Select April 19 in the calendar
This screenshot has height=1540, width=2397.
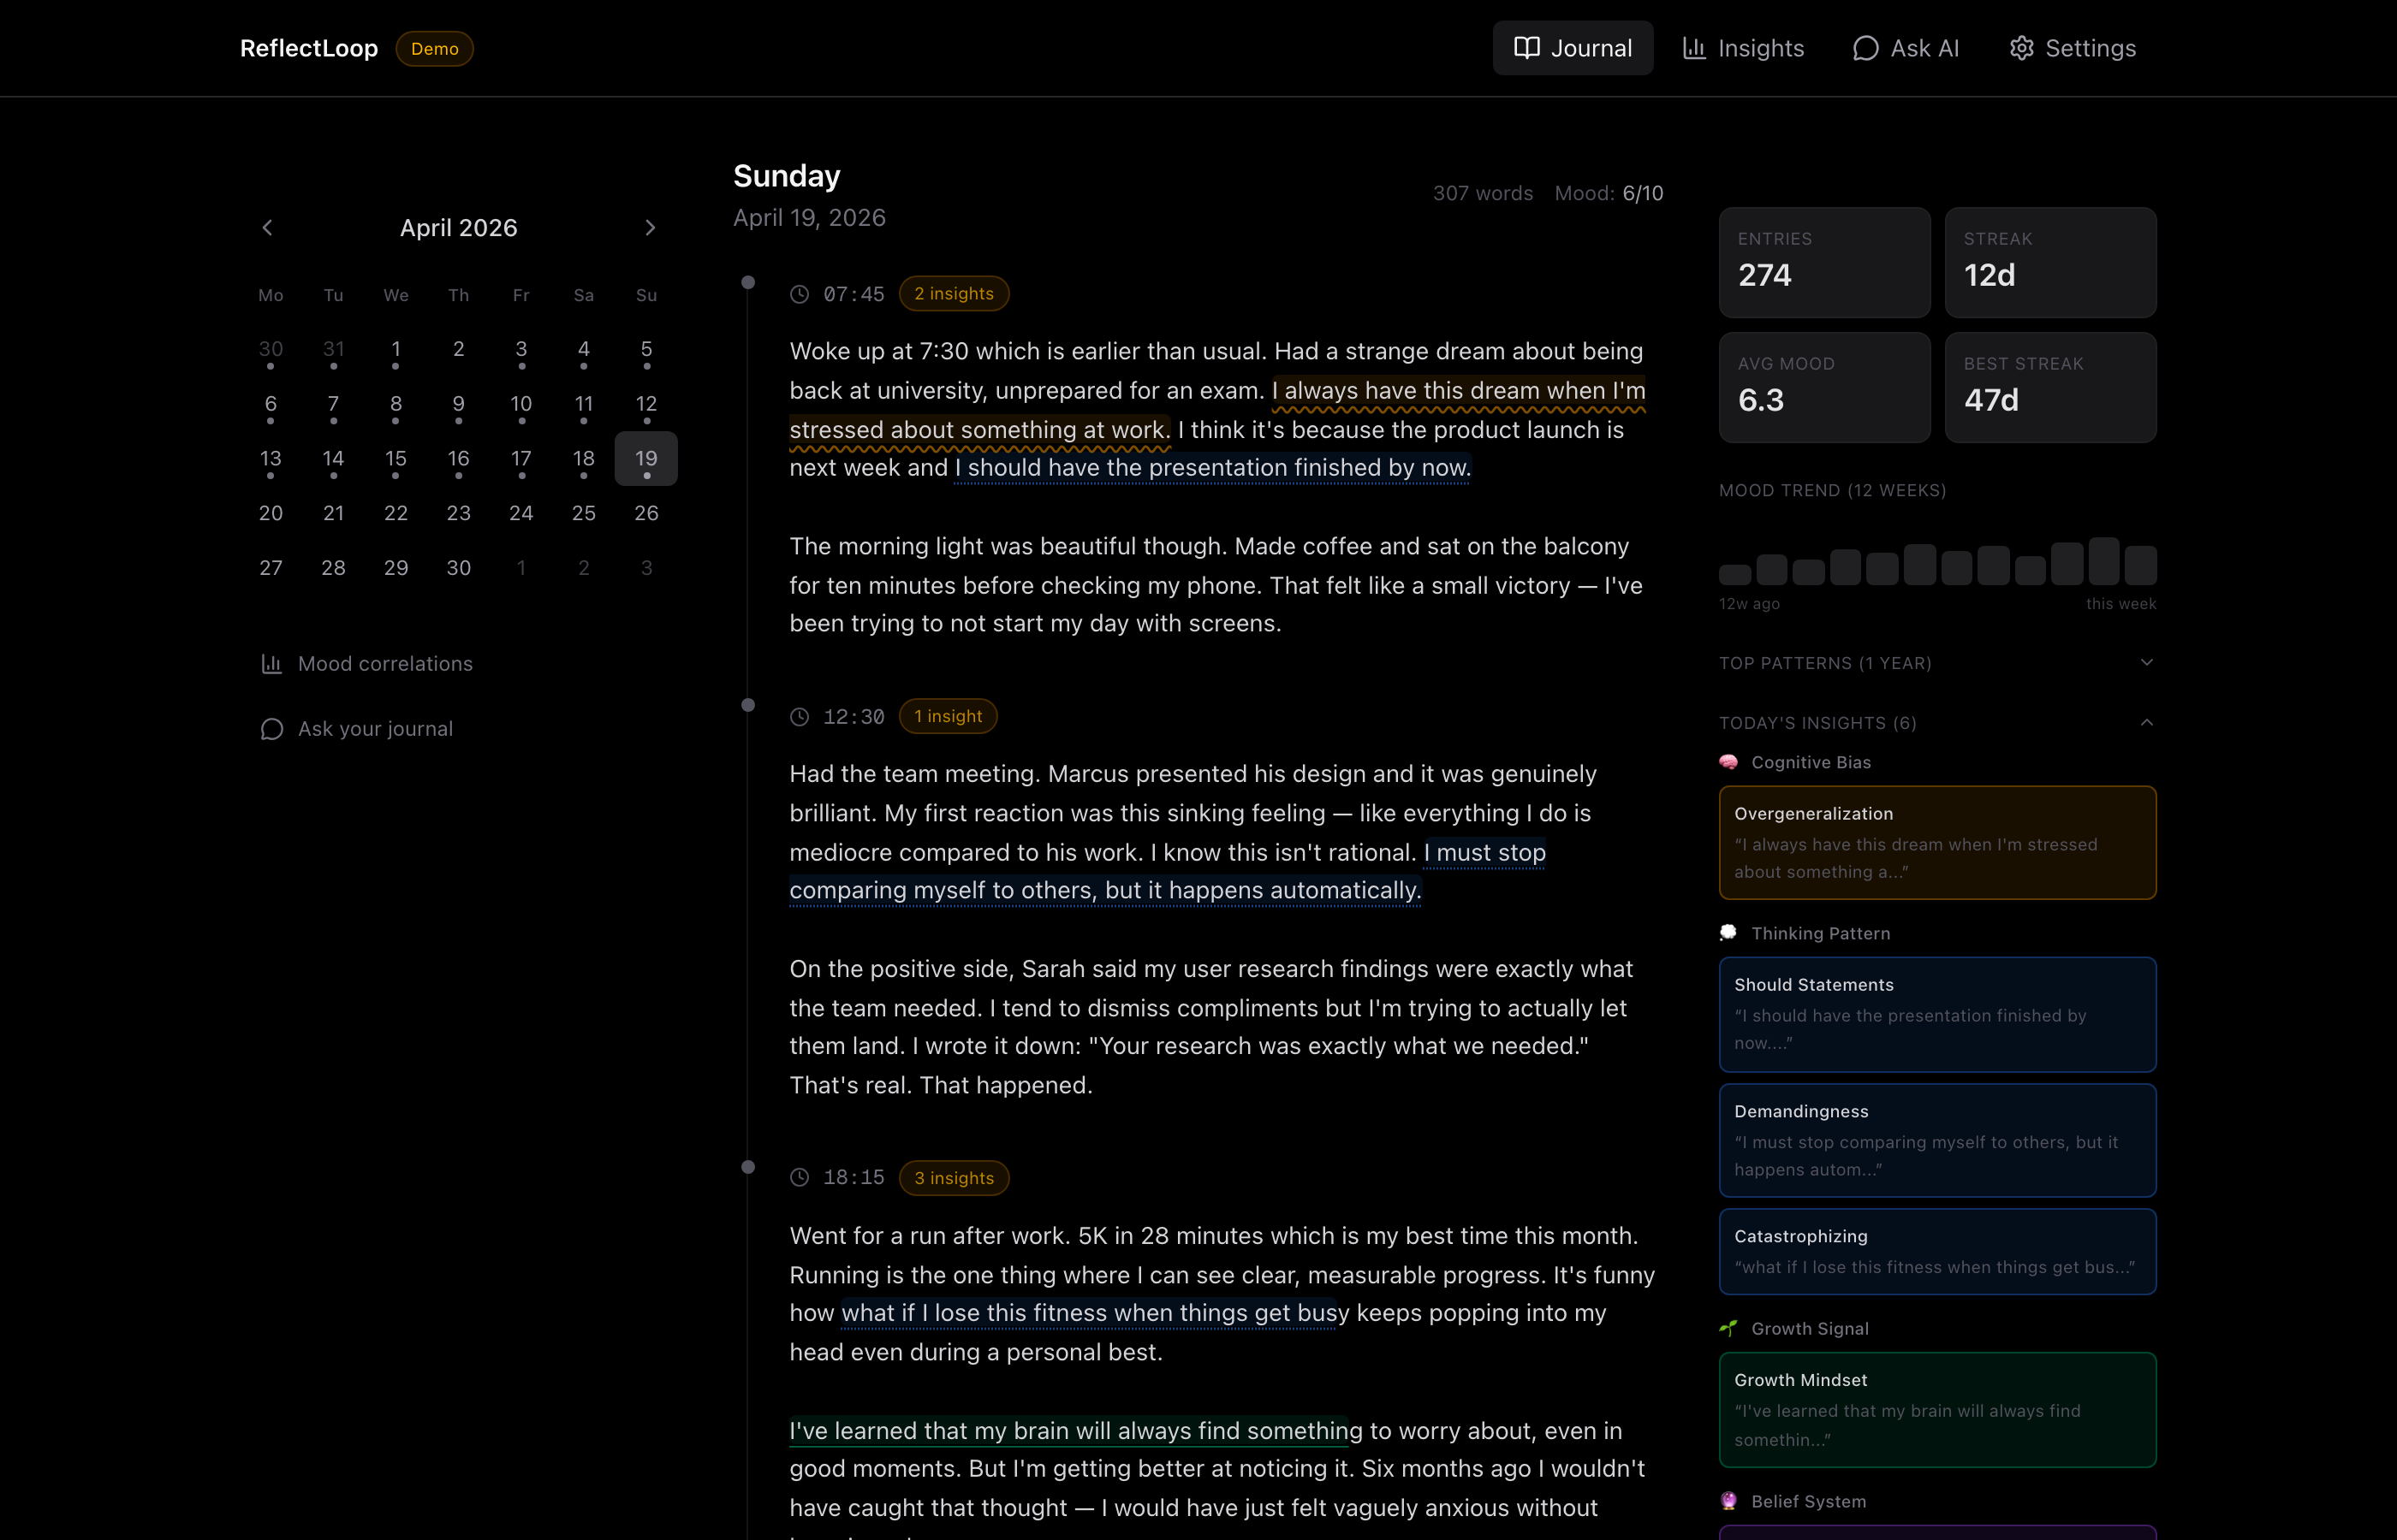point(646,459)
